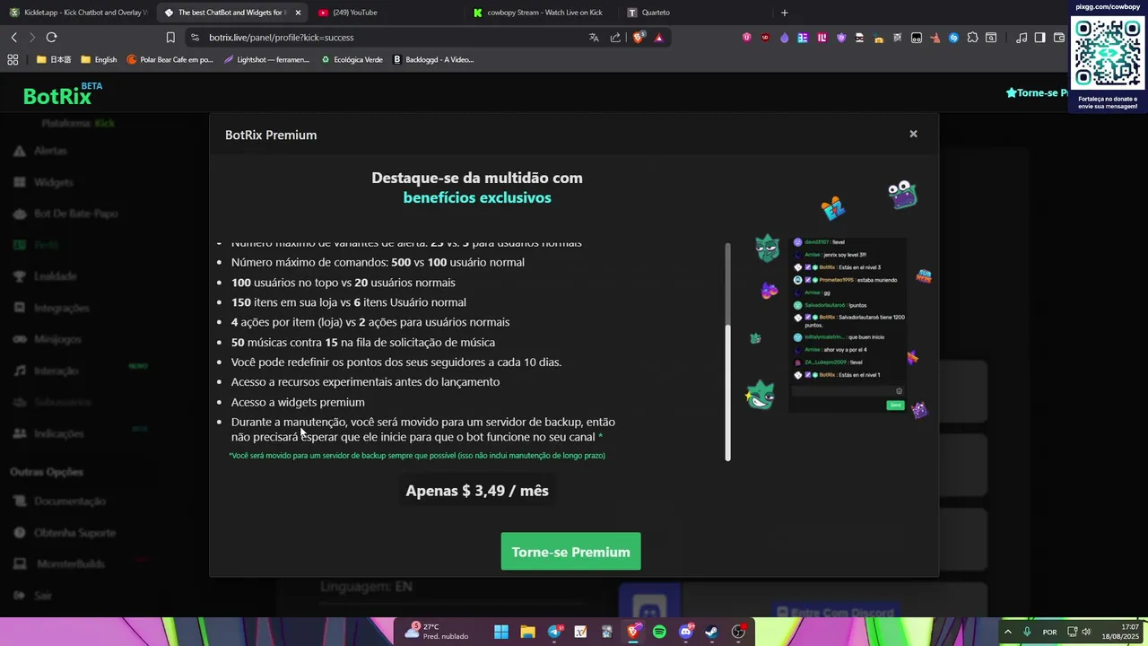This screenshot has width=1148, height=646.
Task: Click the translate page icon
Action: 594,38
